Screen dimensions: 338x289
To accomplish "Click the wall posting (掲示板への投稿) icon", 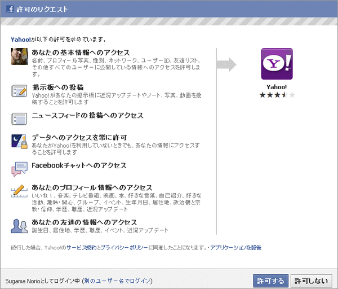I will (19, 91).
